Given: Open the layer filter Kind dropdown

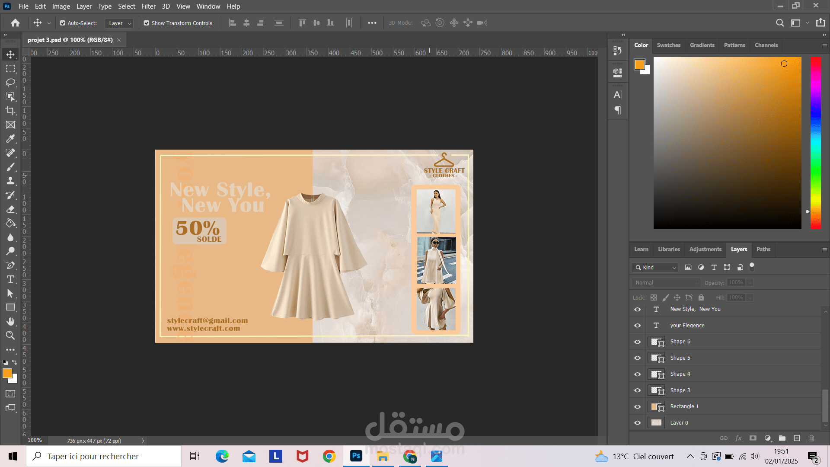Looking at the screenshot, I should pyautogui.click(x=655, y=268).
